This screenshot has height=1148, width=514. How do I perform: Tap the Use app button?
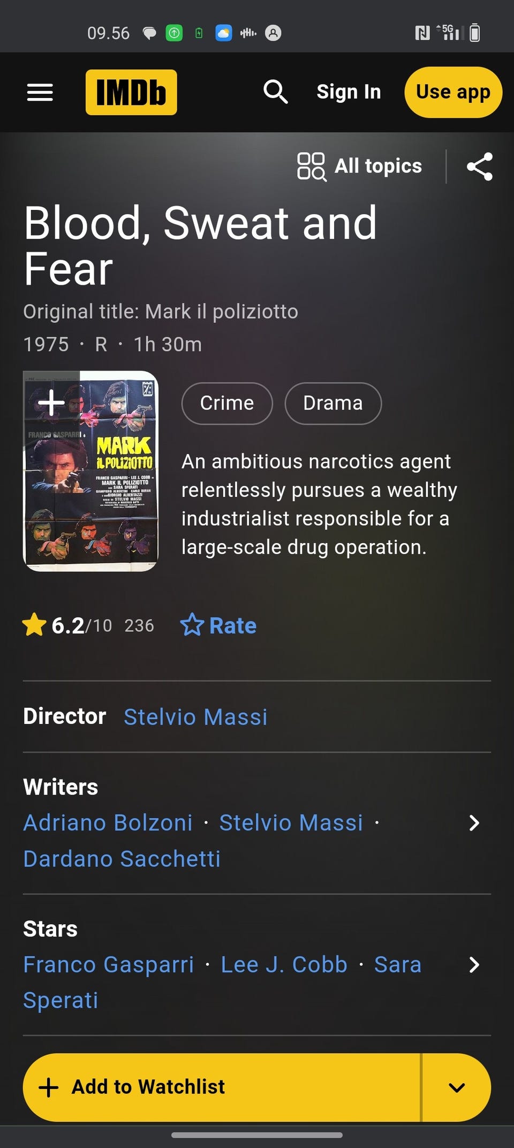(453, 92)
